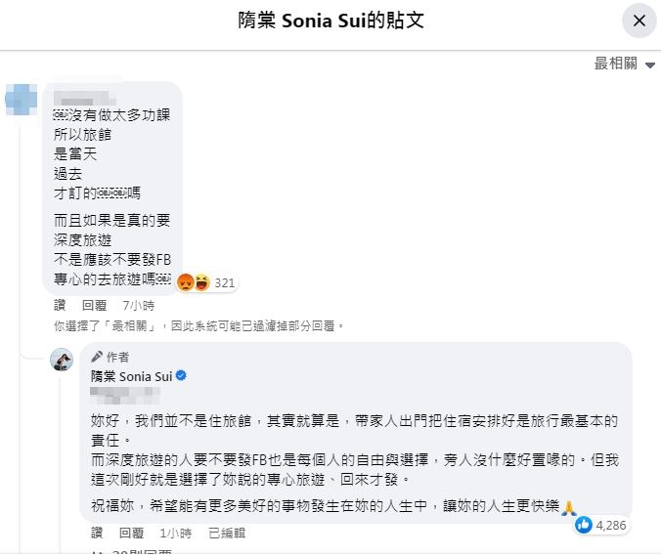Click the blue verified badge icon
This screenshot has height=556, width=661.
[181, 375]
